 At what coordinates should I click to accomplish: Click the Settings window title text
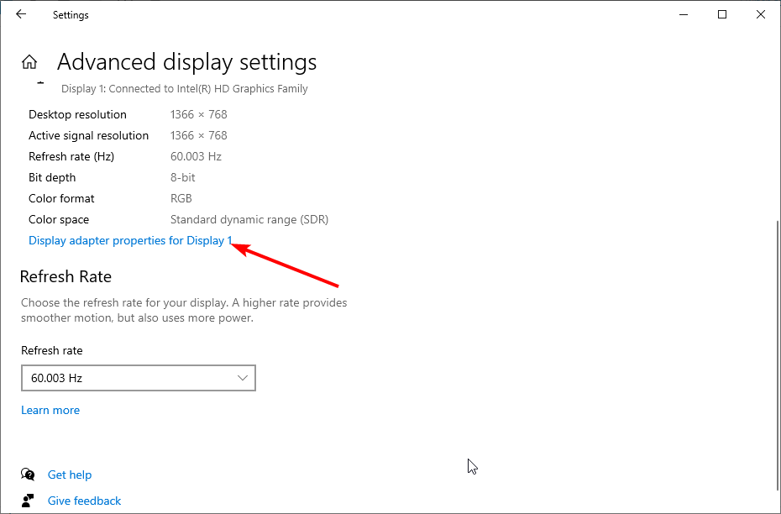coord(71,15)
